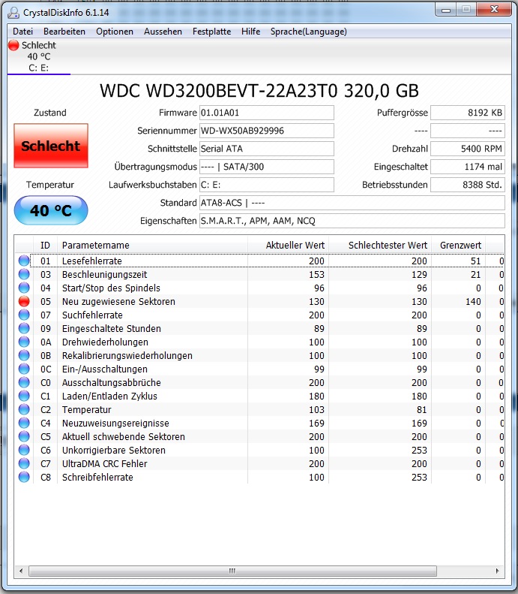Select the Temperatur parameter name in C2 row

coord(87,410)
